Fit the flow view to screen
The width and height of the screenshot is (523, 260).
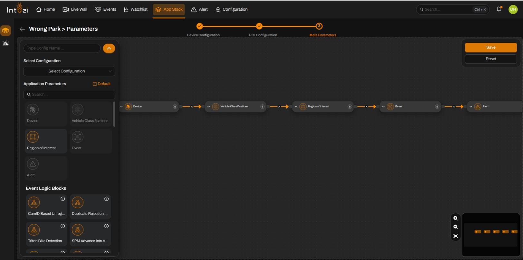(455, 236)
